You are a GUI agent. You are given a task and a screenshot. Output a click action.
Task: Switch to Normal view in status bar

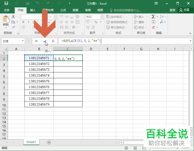126,148
